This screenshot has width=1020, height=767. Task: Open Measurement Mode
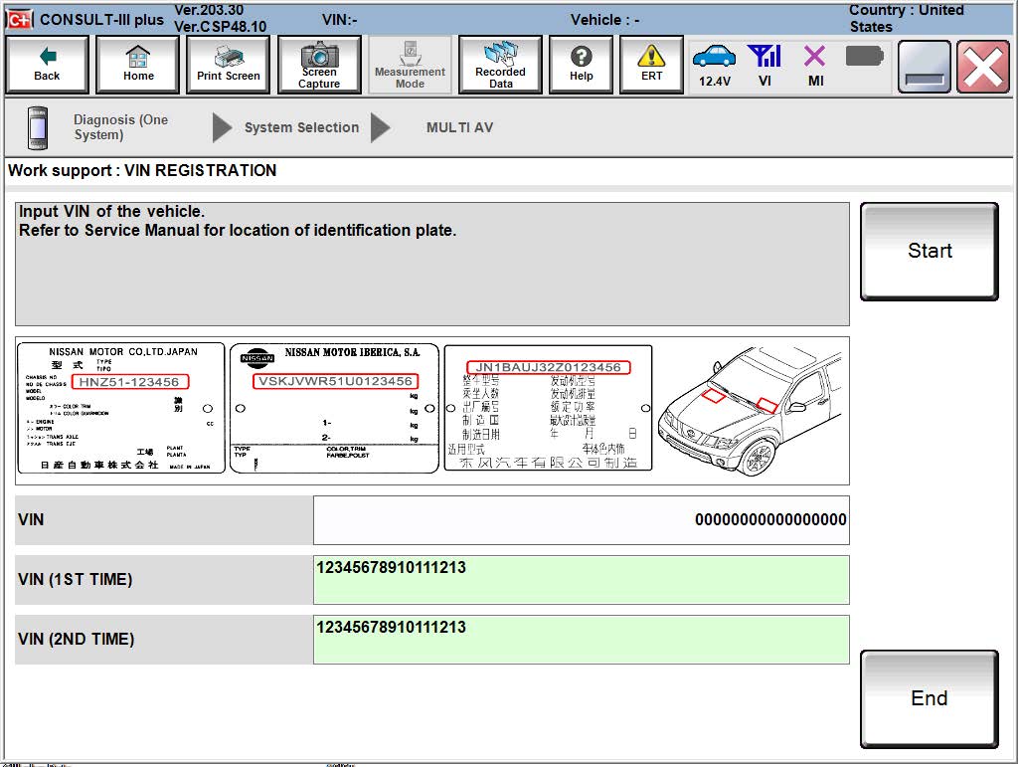(x=410, y=65)
